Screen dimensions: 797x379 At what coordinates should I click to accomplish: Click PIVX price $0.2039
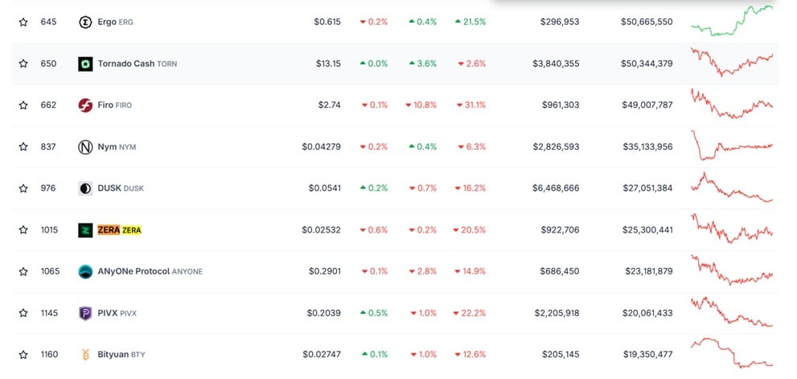(x=324, y=313)
